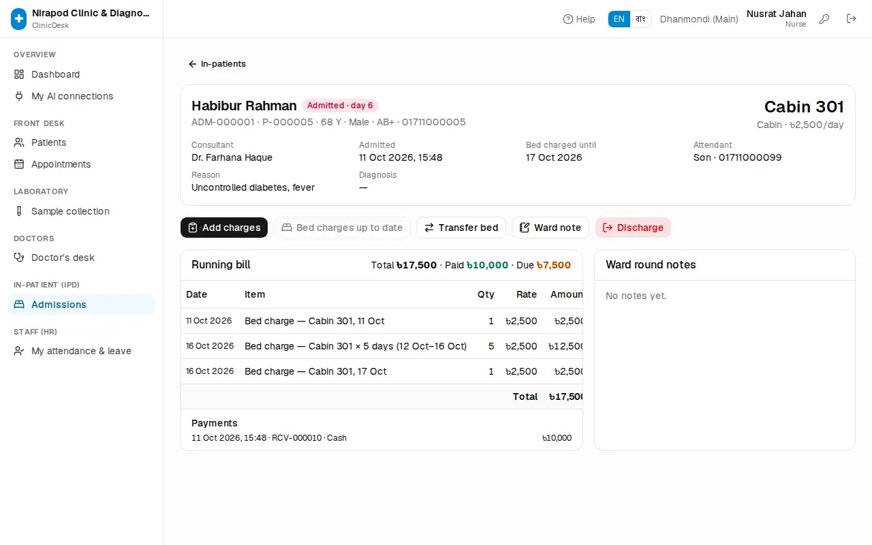
Task: Switch the language to Bangla
Action: click(640, 19)
